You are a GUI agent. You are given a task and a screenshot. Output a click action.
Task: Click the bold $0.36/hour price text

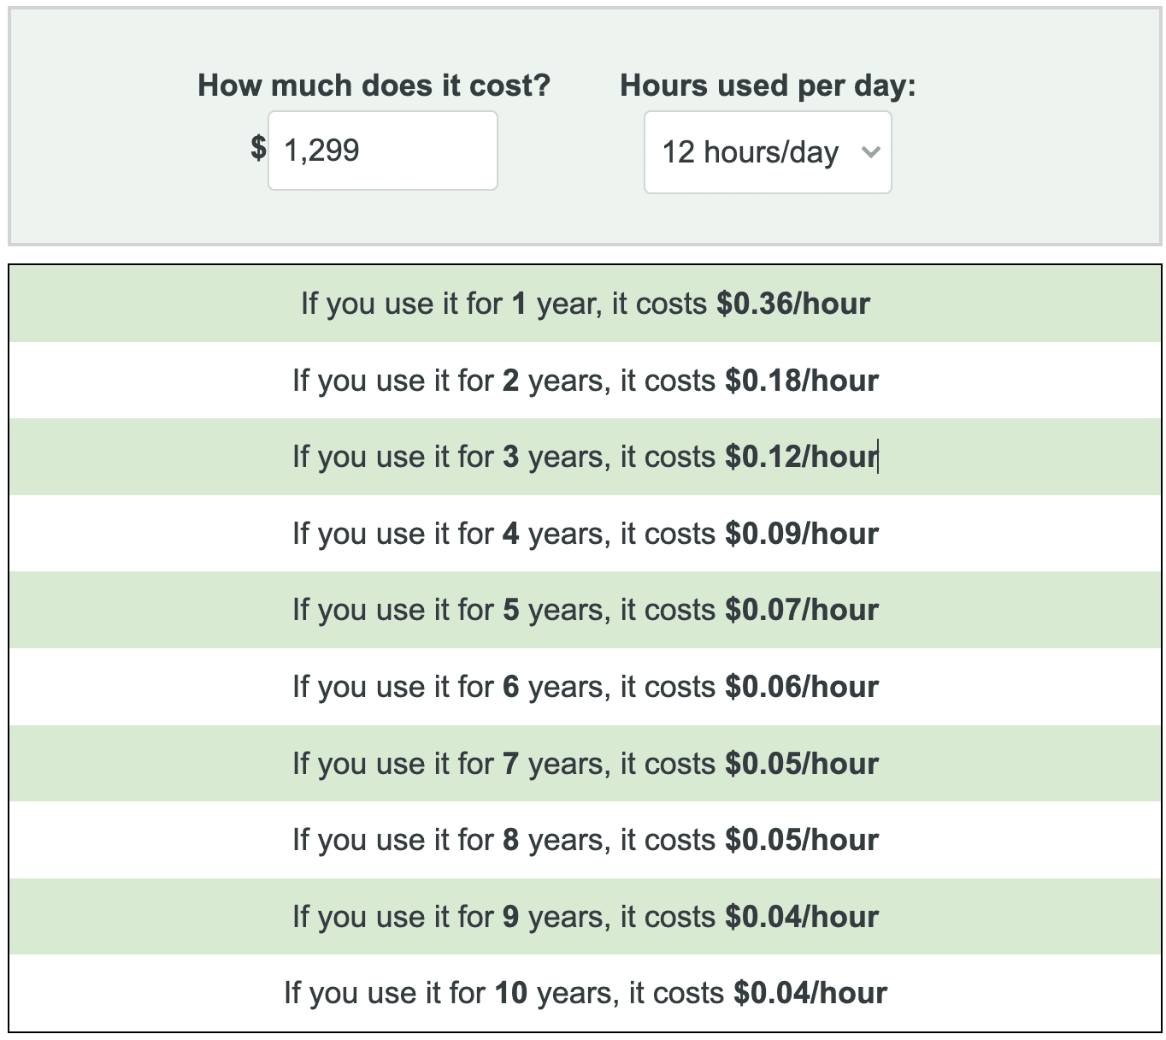coord(792,304)
